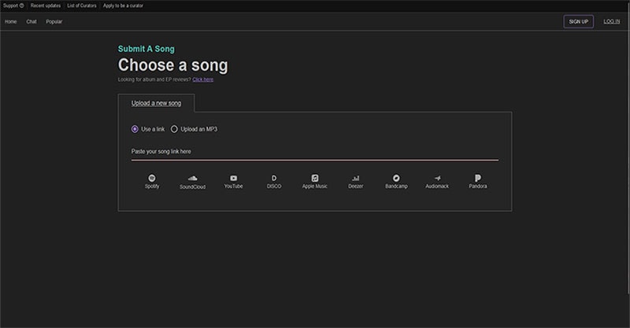This screenshot has height=328, width=630.
Task: Open the Popular page
Action: click(x=54, y=22)
